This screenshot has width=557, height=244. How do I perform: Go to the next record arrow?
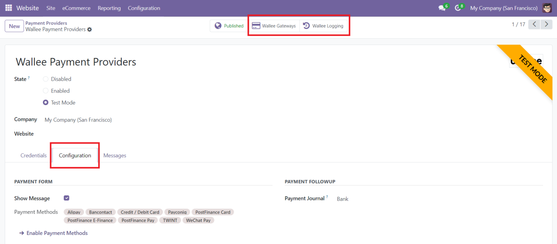pos(546,24)
